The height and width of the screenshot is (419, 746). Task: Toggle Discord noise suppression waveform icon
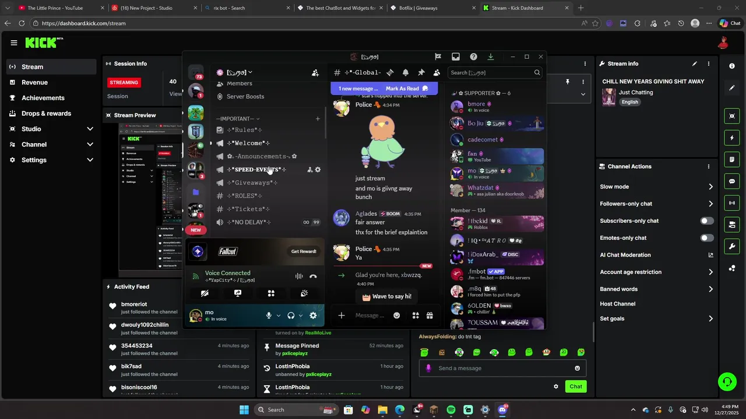(x=299, y=276)
